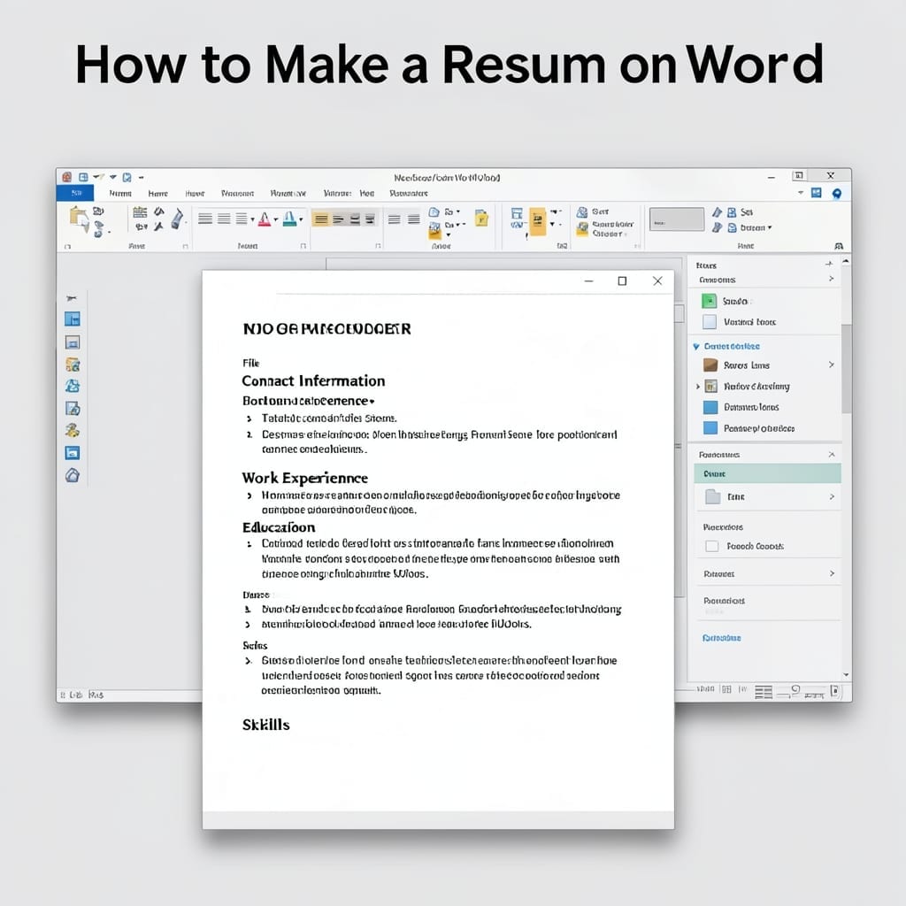Maximize the front document window

tap(622, 280)
